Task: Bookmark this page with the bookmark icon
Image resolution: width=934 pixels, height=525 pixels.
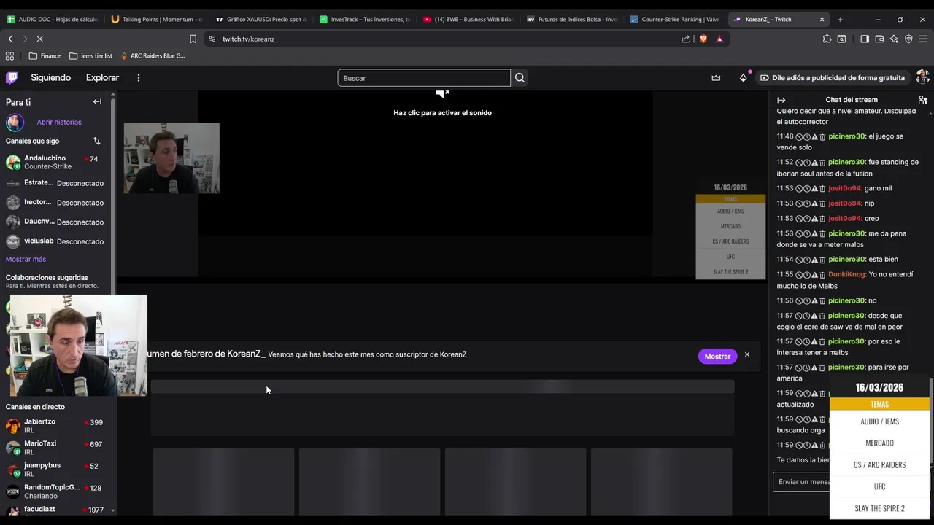Action: click(x=193, y=39)
